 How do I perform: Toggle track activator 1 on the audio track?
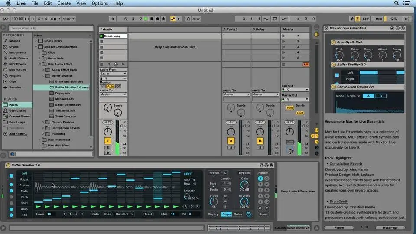click(108, 141)
